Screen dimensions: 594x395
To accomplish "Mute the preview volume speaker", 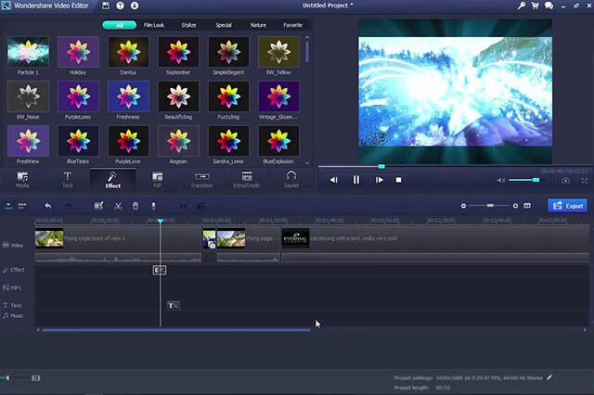I will (500, 181).
